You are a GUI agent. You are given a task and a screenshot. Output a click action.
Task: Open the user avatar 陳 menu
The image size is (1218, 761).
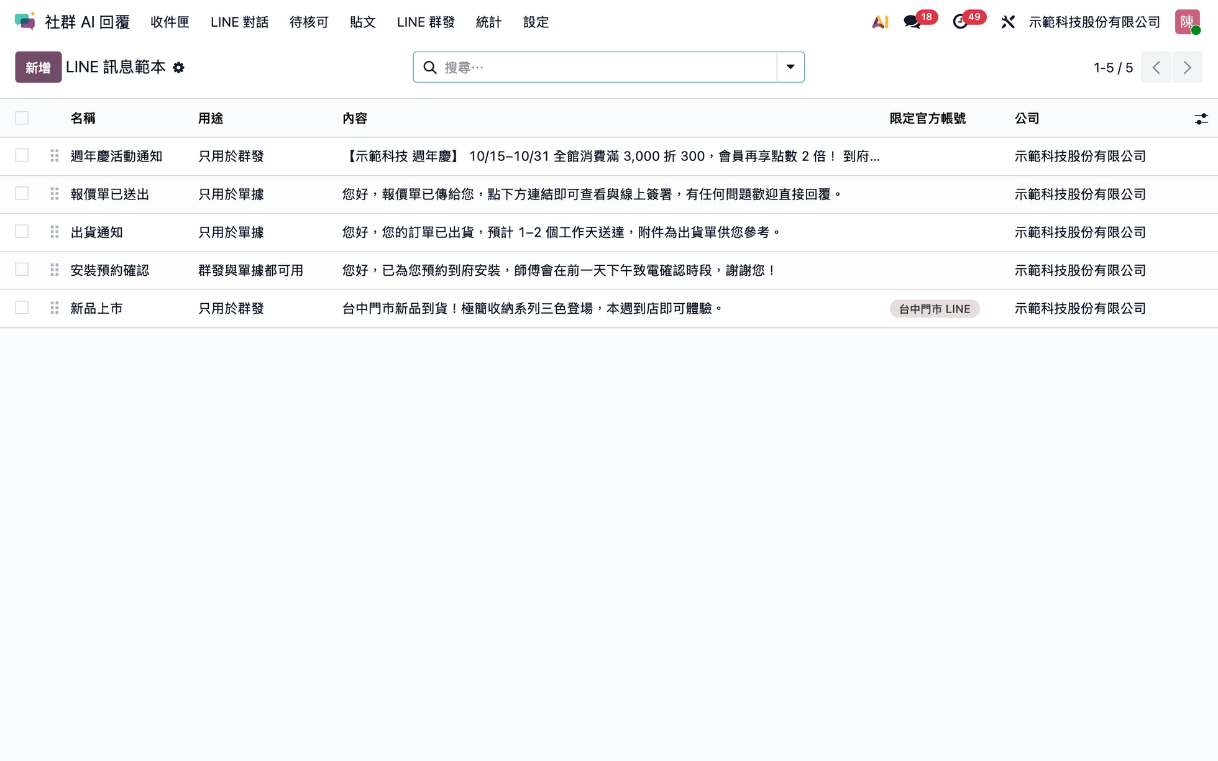[1188, 22]
